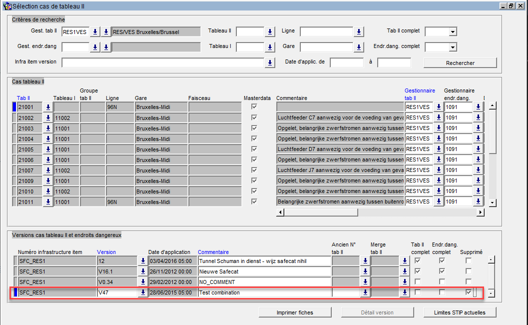
Task: Click versions list scrollbar down arrow
Action: pos(492,293)
